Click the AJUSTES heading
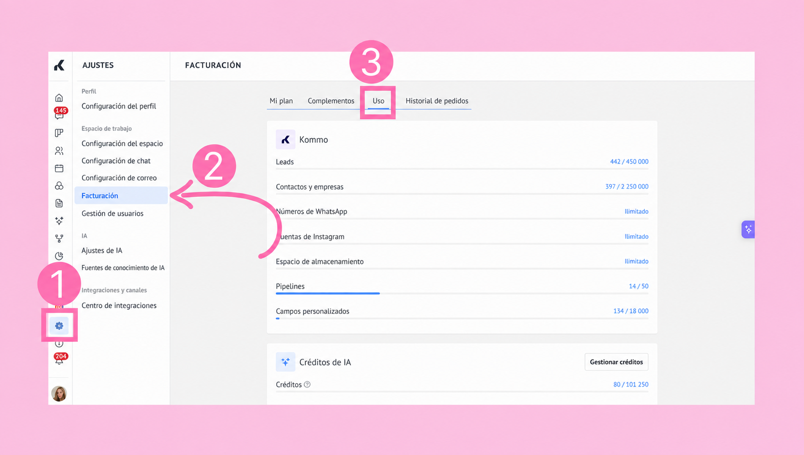804x455 pixels. (x=98, y=65)
